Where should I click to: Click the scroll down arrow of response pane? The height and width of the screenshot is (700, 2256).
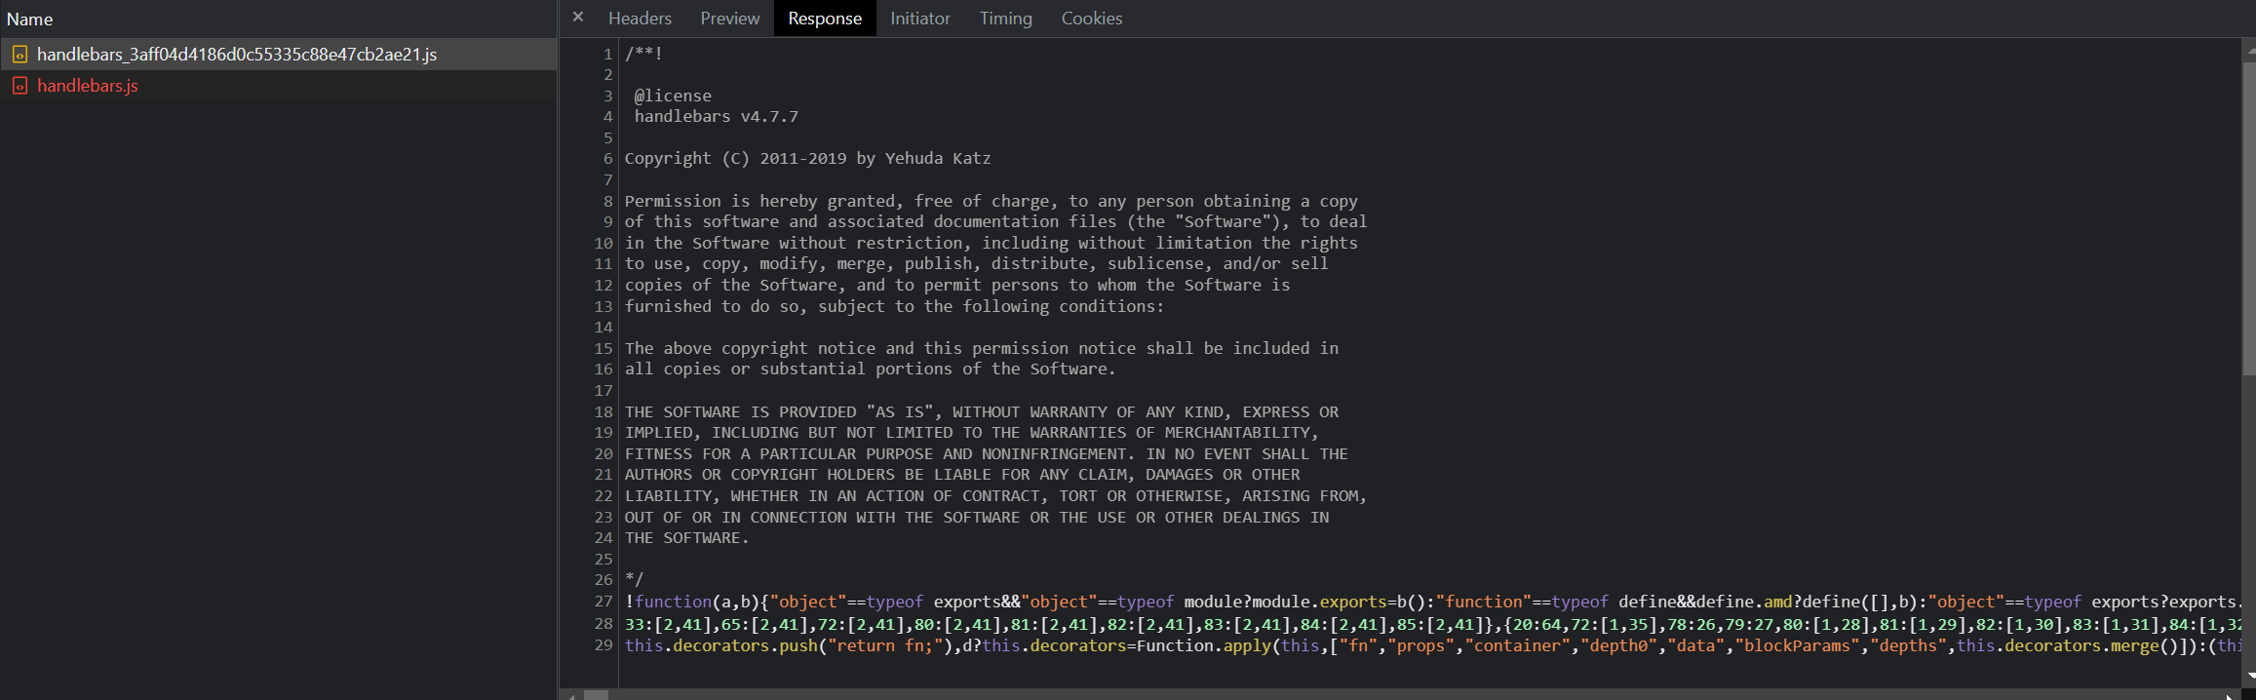(x=2249, y=676)
